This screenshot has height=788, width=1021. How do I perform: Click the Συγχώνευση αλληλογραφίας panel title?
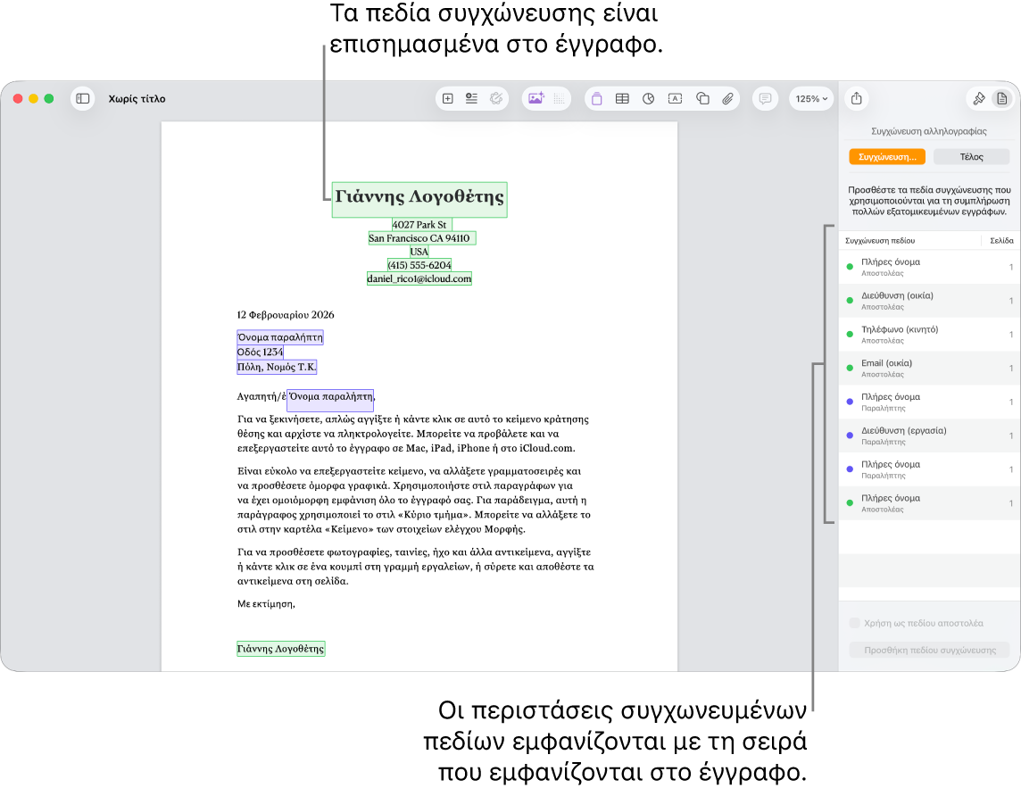(x=928, y=131)
